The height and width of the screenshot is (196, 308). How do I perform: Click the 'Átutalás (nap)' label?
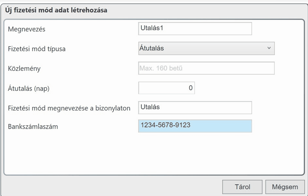28,88
